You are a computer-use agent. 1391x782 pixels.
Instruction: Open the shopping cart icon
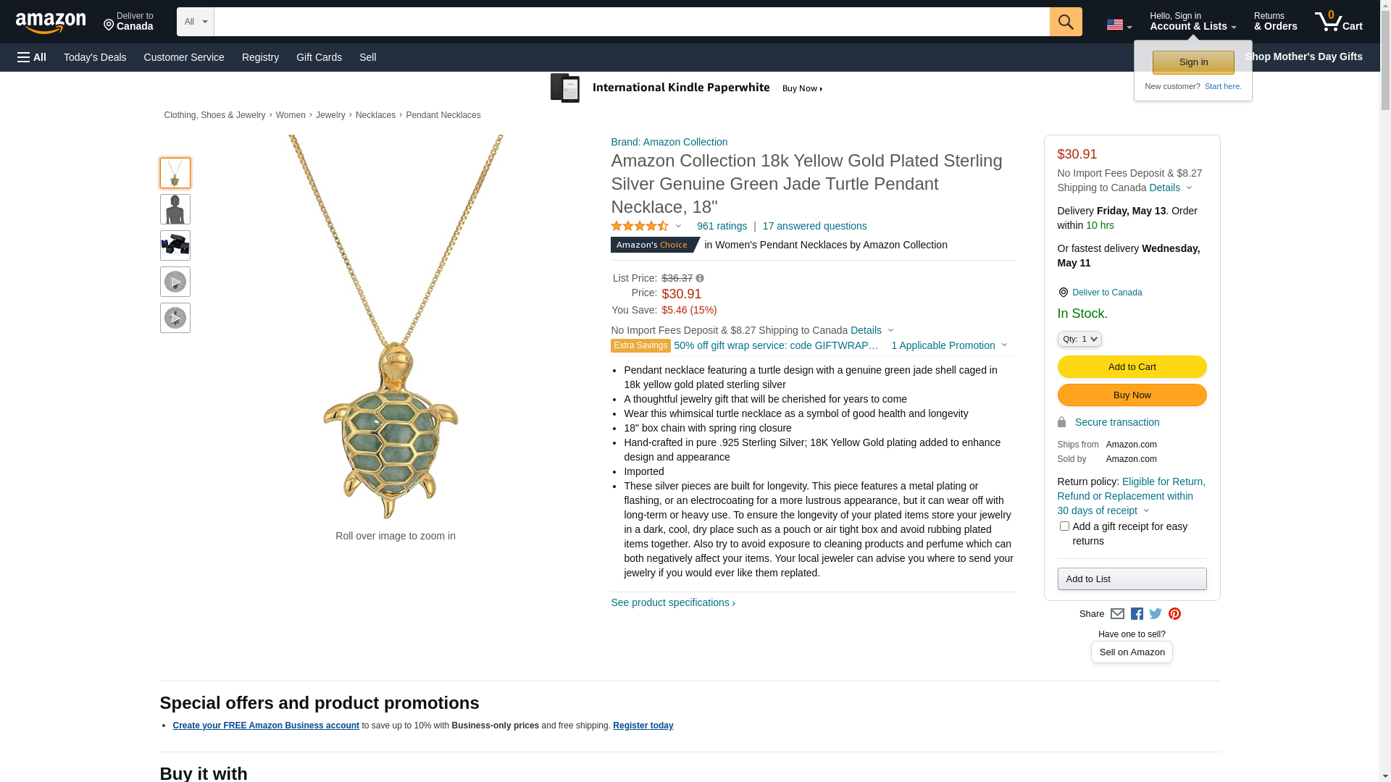click(1338, 22)
